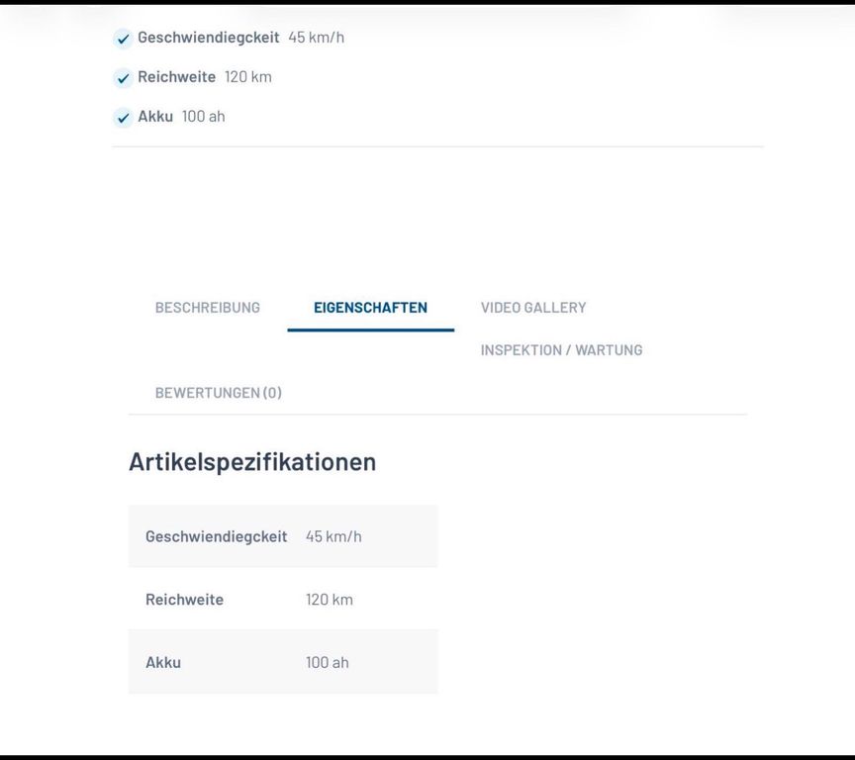The image size is (855, 760).
Task: Click the 120 km cell in the specifications table
Action: click(x=330, y=600)
